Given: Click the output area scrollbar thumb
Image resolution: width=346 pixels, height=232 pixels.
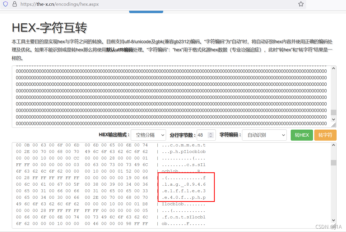Looking at the screenshot, I should click(x=333, y=163).
